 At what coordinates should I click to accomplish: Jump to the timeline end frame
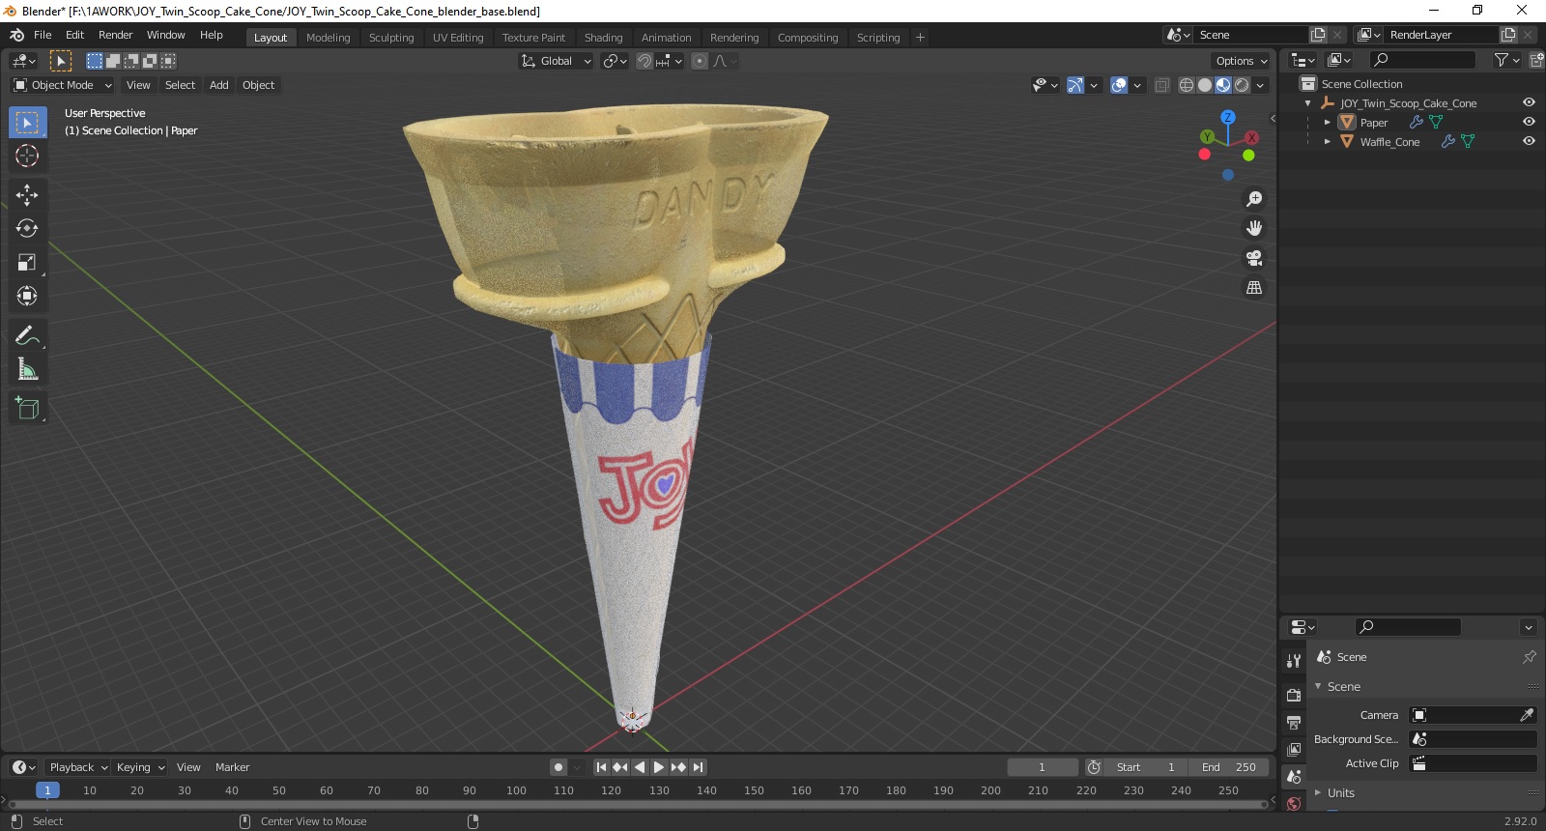coord(698,767)
